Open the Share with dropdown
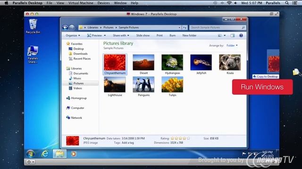 pyautogui.click(x=121, y=36)
